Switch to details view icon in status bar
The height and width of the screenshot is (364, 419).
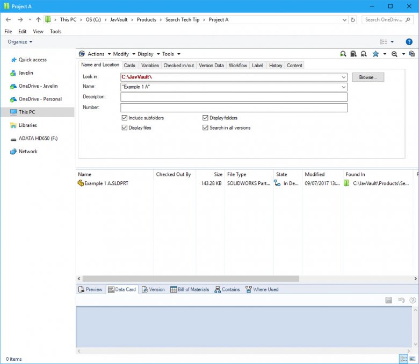click(404, 359)
